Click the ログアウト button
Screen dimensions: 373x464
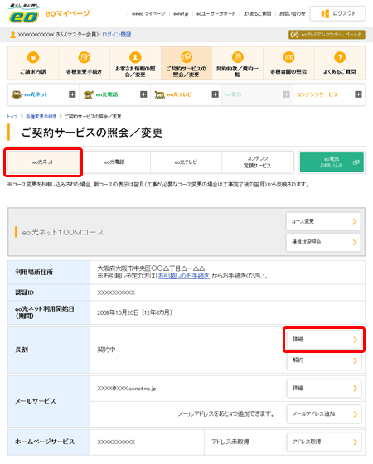pos(337,13)
